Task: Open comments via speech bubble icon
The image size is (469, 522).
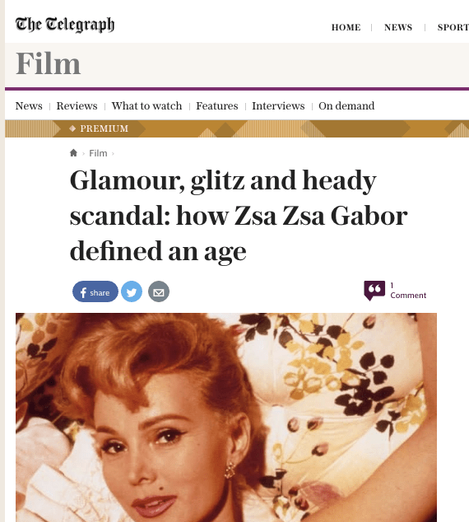Action: coord(374,291)
